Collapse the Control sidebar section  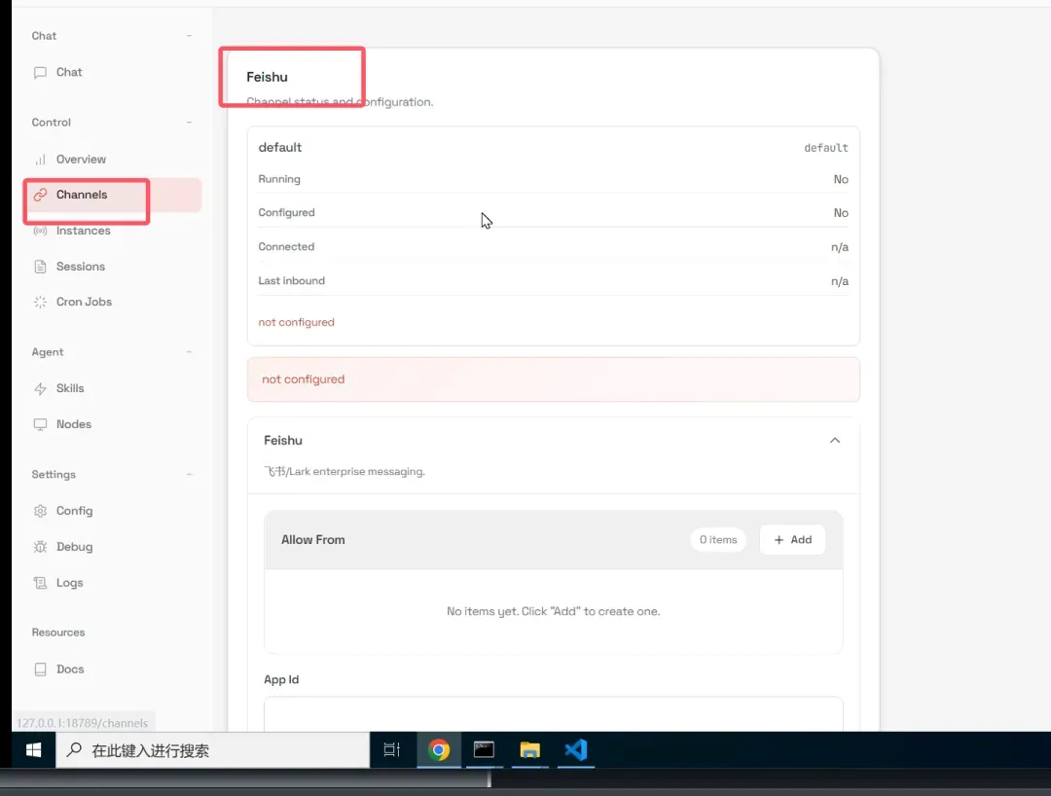pos(189,123)
